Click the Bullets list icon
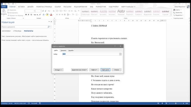This screenshot has height=107, width=191. coord(57,11)
